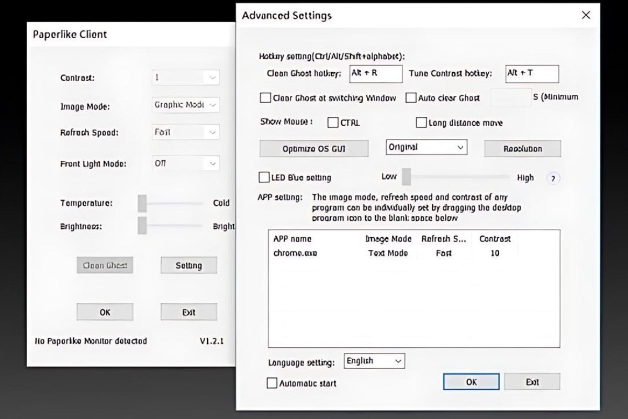
Task: Open Setting in Paperlike Client
Action: click(x=188, y=266)
